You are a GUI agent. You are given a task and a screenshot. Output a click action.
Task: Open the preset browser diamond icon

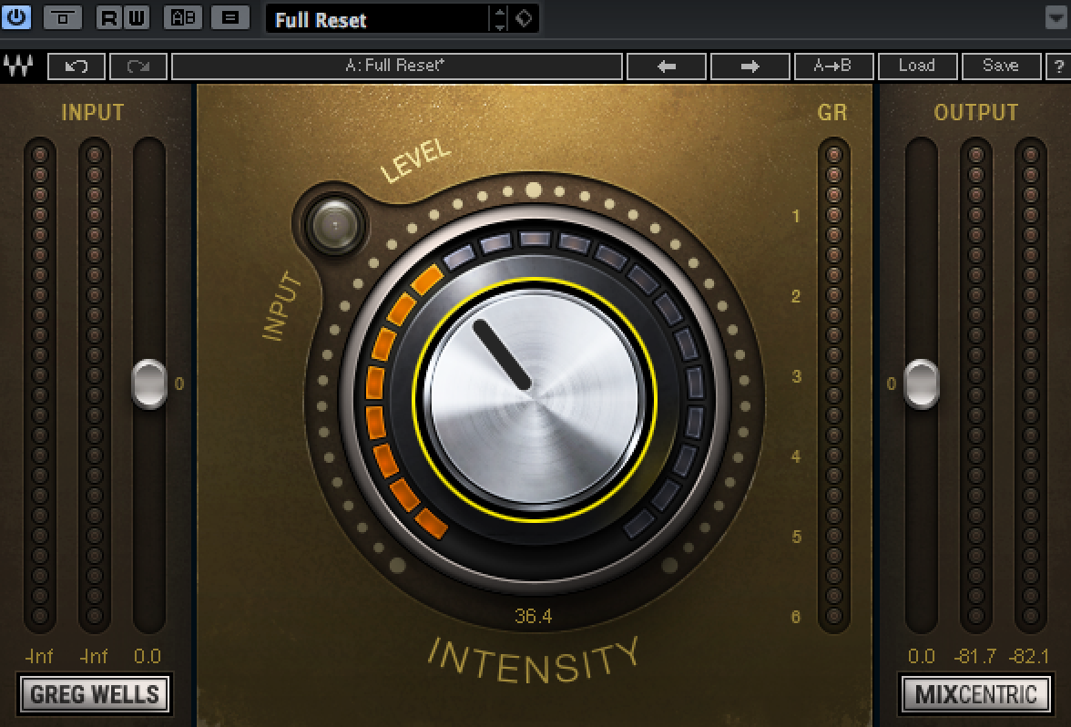[524, 18]
